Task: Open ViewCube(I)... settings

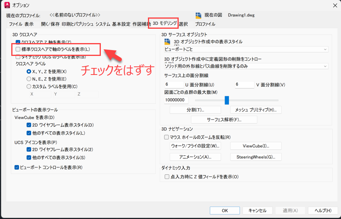Action: pos(256,146)
